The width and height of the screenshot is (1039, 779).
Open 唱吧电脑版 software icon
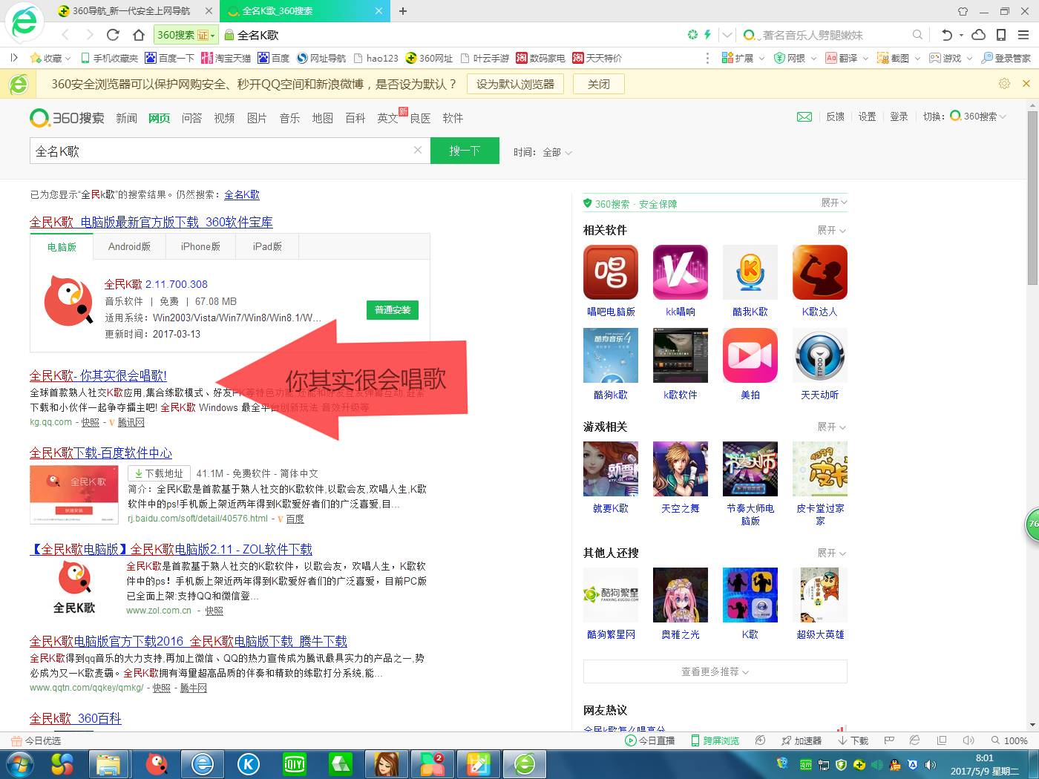tap(611, 272)
